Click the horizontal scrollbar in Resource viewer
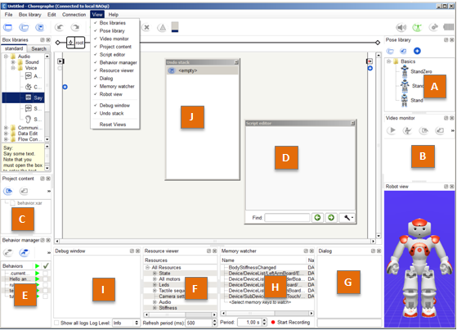Image resolution: width=457 pixels, height=335 pixels. (x=181, y=315)
